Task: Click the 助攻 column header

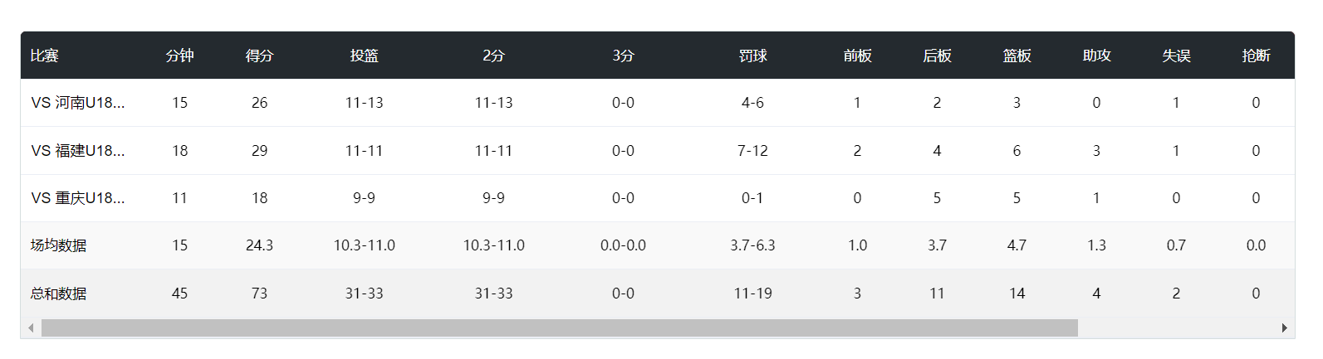Action: coord(1096,56)
